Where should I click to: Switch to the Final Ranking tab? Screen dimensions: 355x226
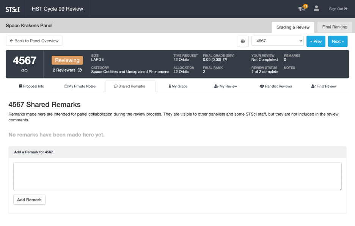point(335,27)
